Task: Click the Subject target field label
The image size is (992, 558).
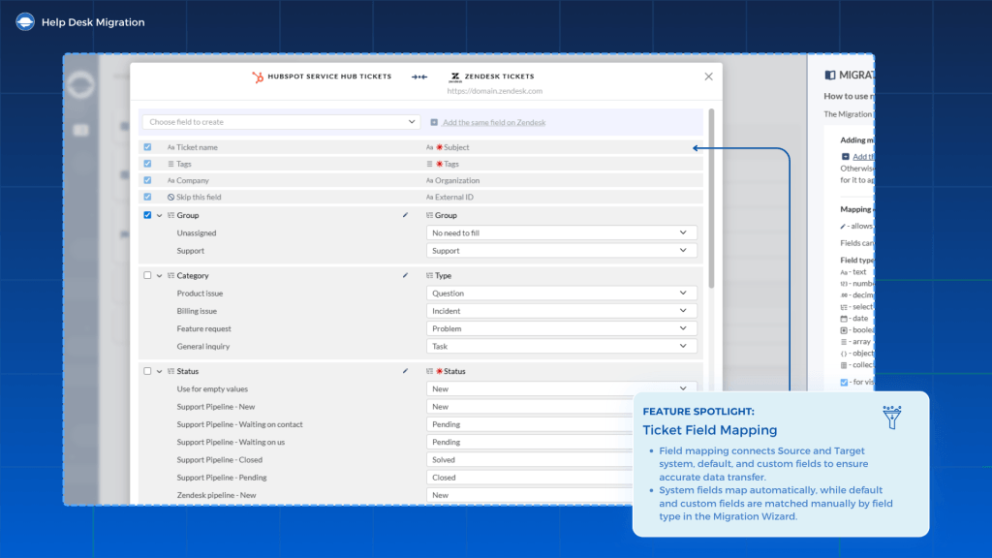Action: coord(456,147)
